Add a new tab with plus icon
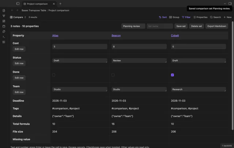Image resolution: width=234 pixels, height=148 pixels. [60, 4]
